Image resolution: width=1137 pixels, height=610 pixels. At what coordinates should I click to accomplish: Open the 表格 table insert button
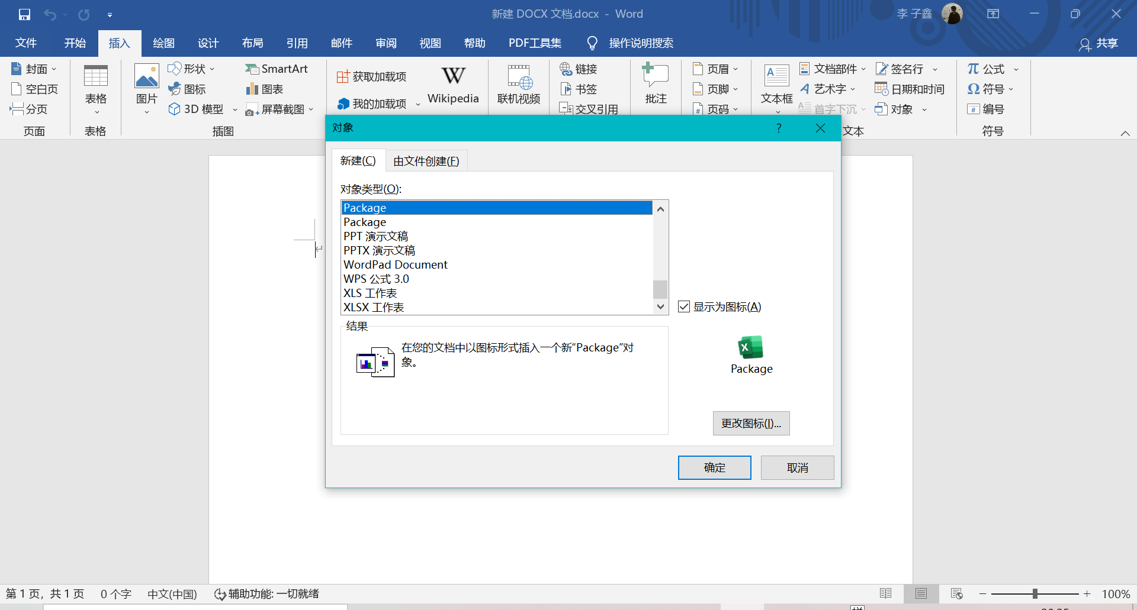[96, 89]
